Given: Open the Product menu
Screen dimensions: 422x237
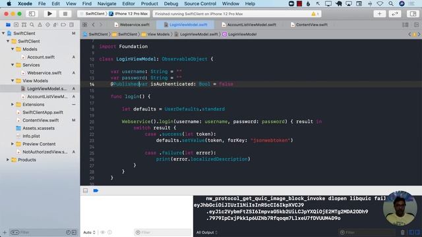Looking at the screenshot, I should click(150, 4).
